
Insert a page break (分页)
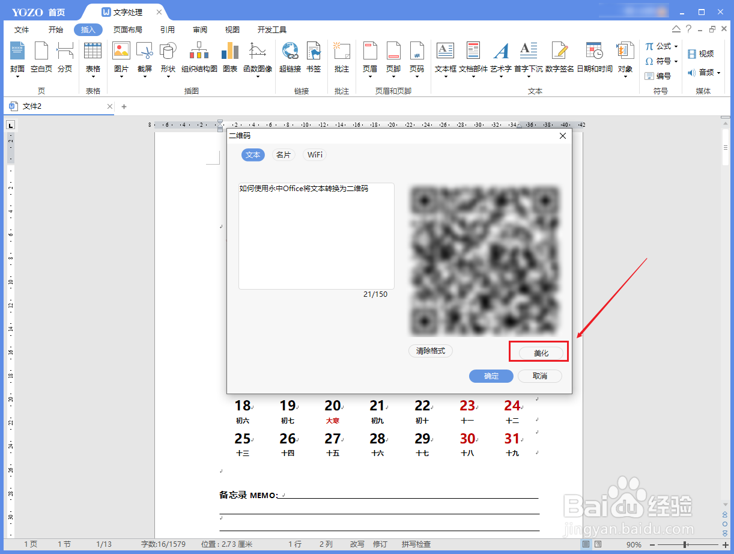(65, 59)
